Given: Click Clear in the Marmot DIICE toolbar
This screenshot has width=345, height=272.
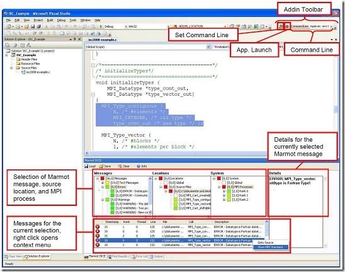Looking at the screenshot, I should (x=123, y=166).
